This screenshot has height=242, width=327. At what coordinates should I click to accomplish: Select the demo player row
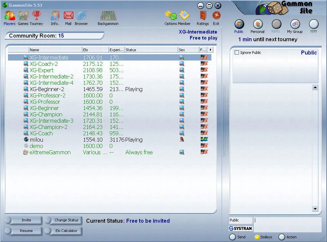point(109,146)
